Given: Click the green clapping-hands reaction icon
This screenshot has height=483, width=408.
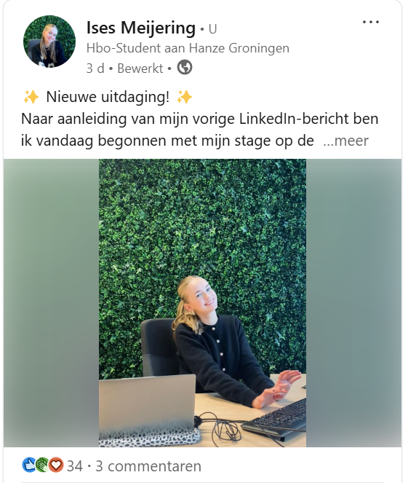Looking at the screenshot, I should pos(42,465).
